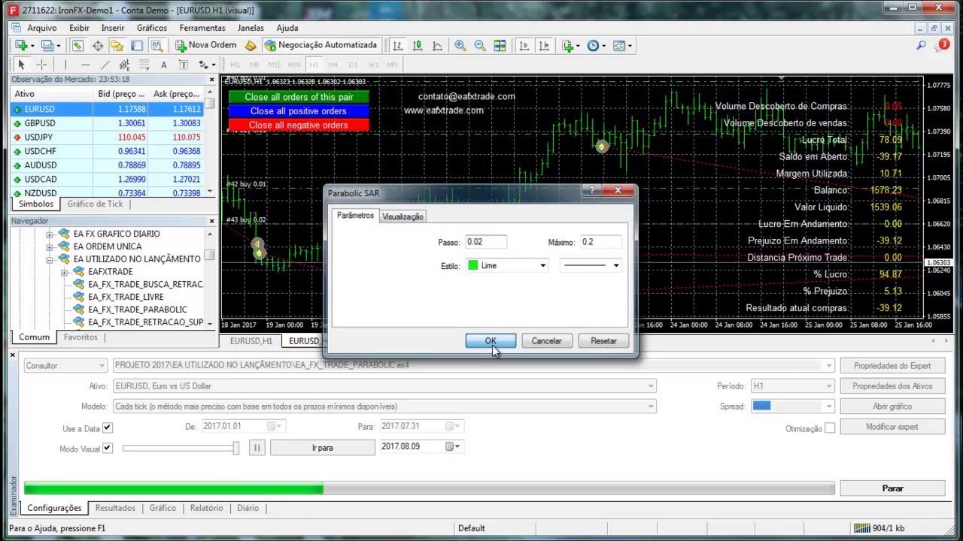Open the 'Ferramentas' menu
Viewport: 963px width, 541px height.
[x=202, y=28]
